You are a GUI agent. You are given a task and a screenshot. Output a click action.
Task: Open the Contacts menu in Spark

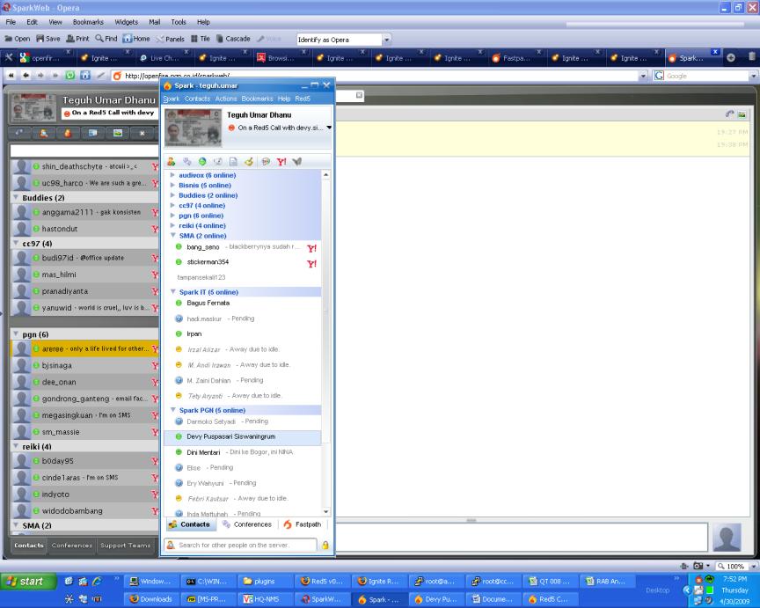pyautogui.click(x=197, y=99)
